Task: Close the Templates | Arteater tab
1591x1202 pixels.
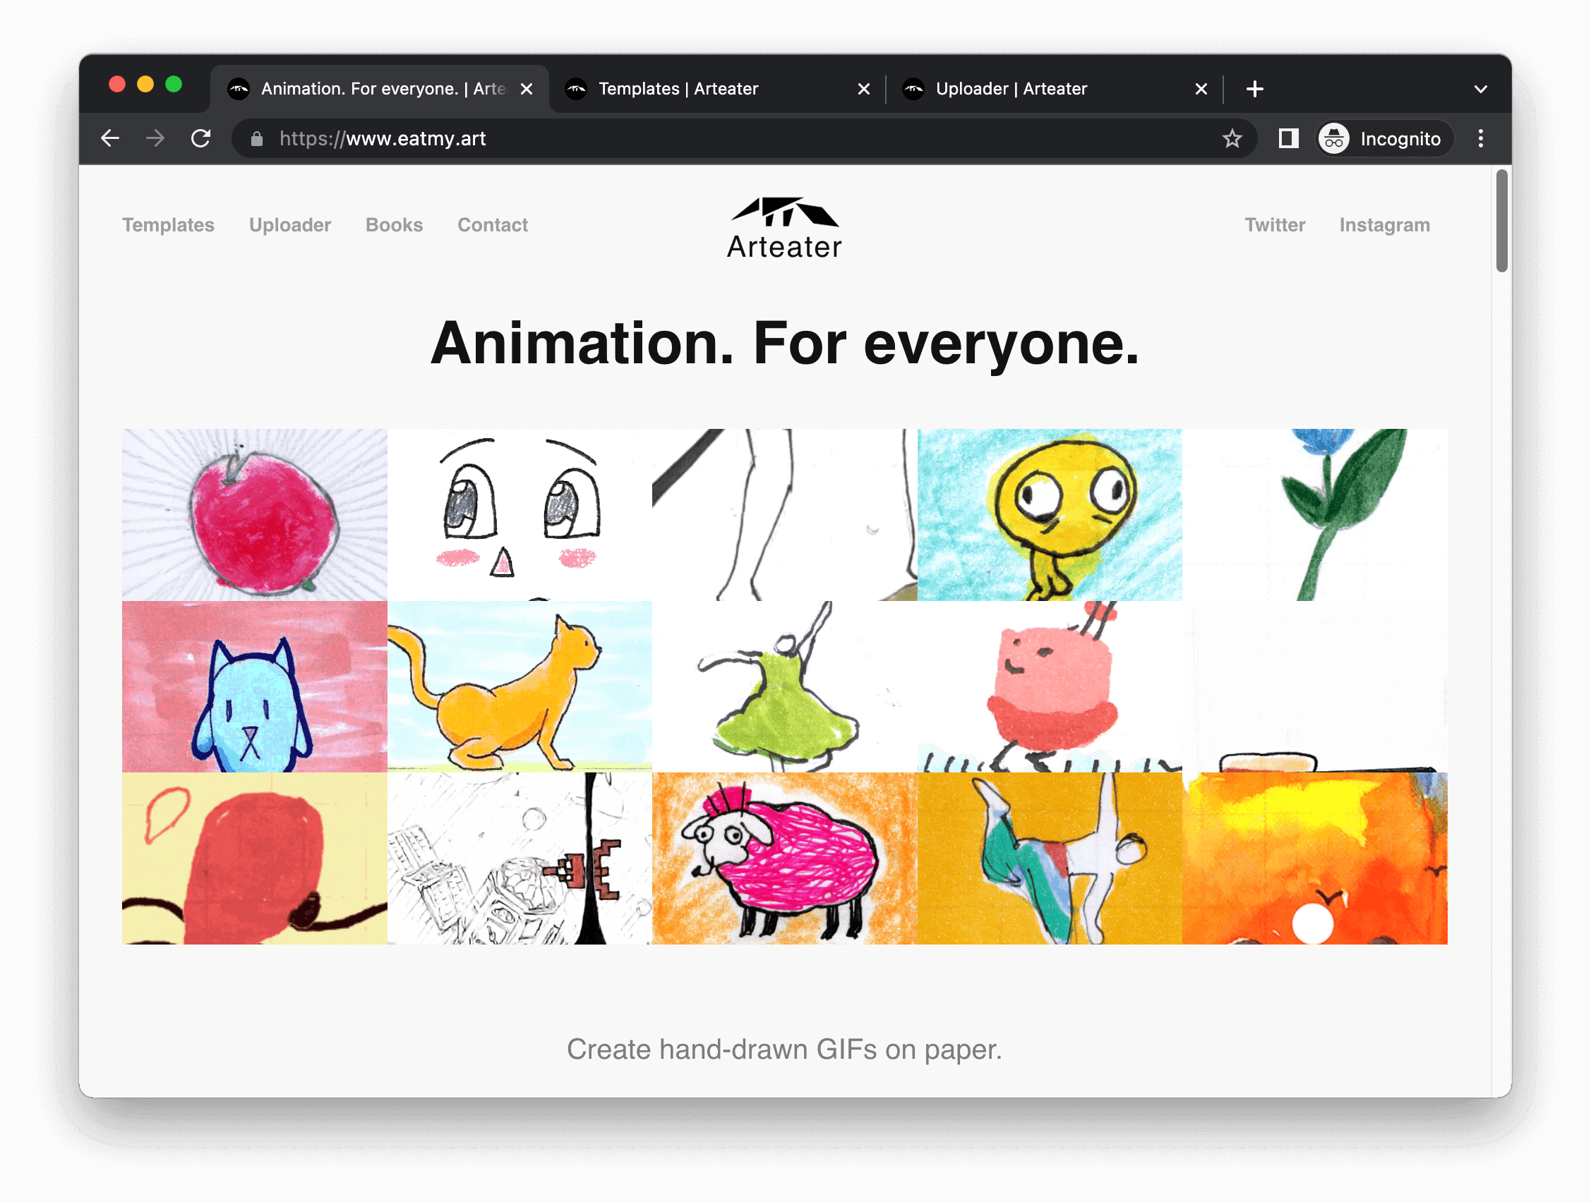Action: pos(864,88)
